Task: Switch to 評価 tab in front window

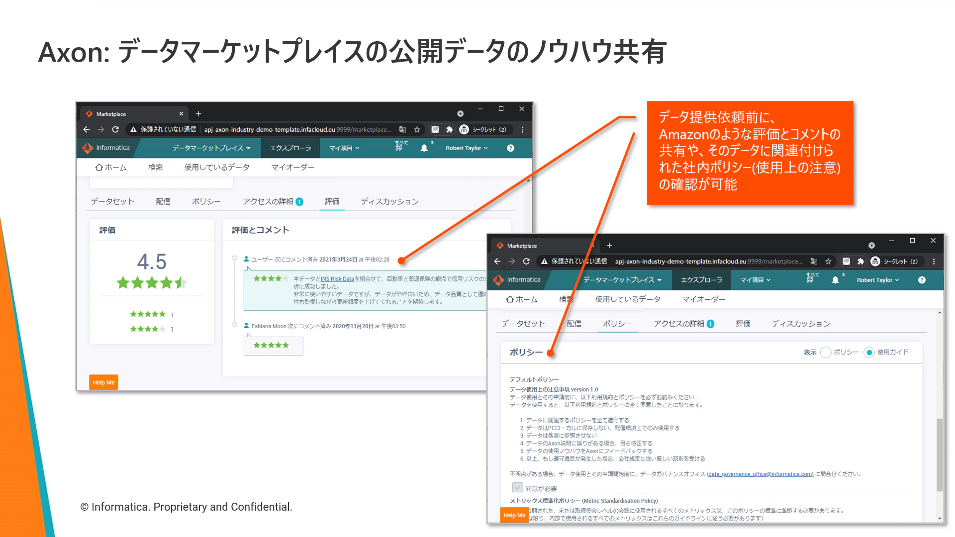Action: 743,324
